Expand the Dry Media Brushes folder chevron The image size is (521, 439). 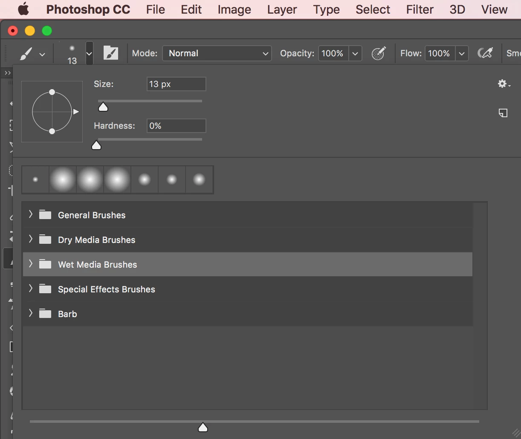30,239
